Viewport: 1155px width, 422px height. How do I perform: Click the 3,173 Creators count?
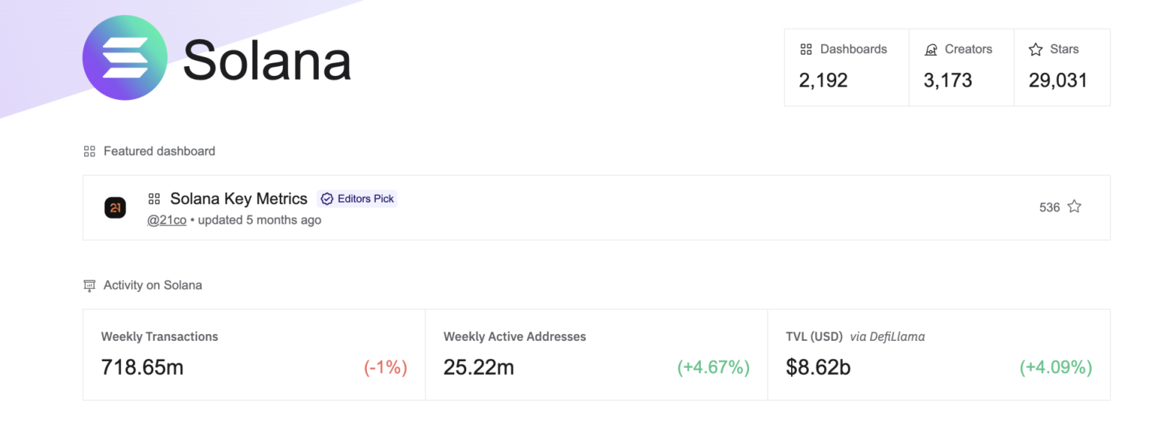coord(947,80)
